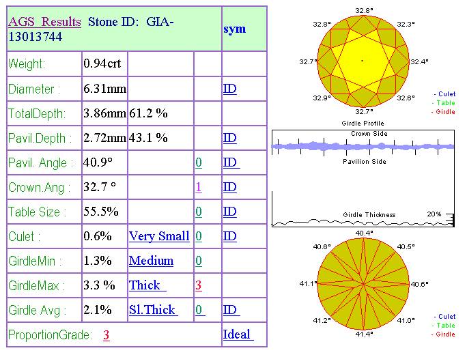Click the 20% girdle thickness scale label
The width and height of the screenshot is (467, 357).
434,214
